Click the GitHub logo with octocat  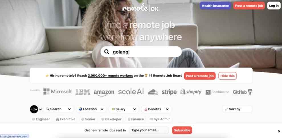click(x=243, y=92)
